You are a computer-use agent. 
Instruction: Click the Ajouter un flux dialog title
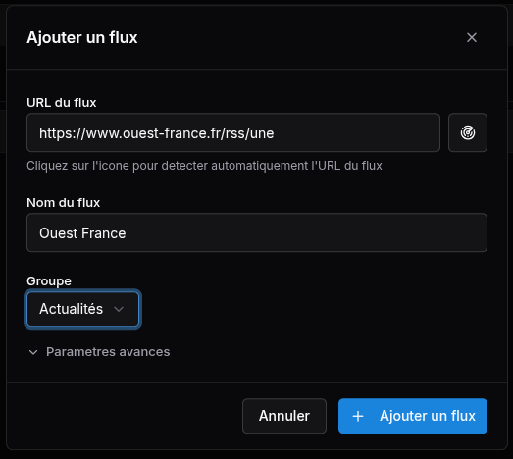click(82, 37)
